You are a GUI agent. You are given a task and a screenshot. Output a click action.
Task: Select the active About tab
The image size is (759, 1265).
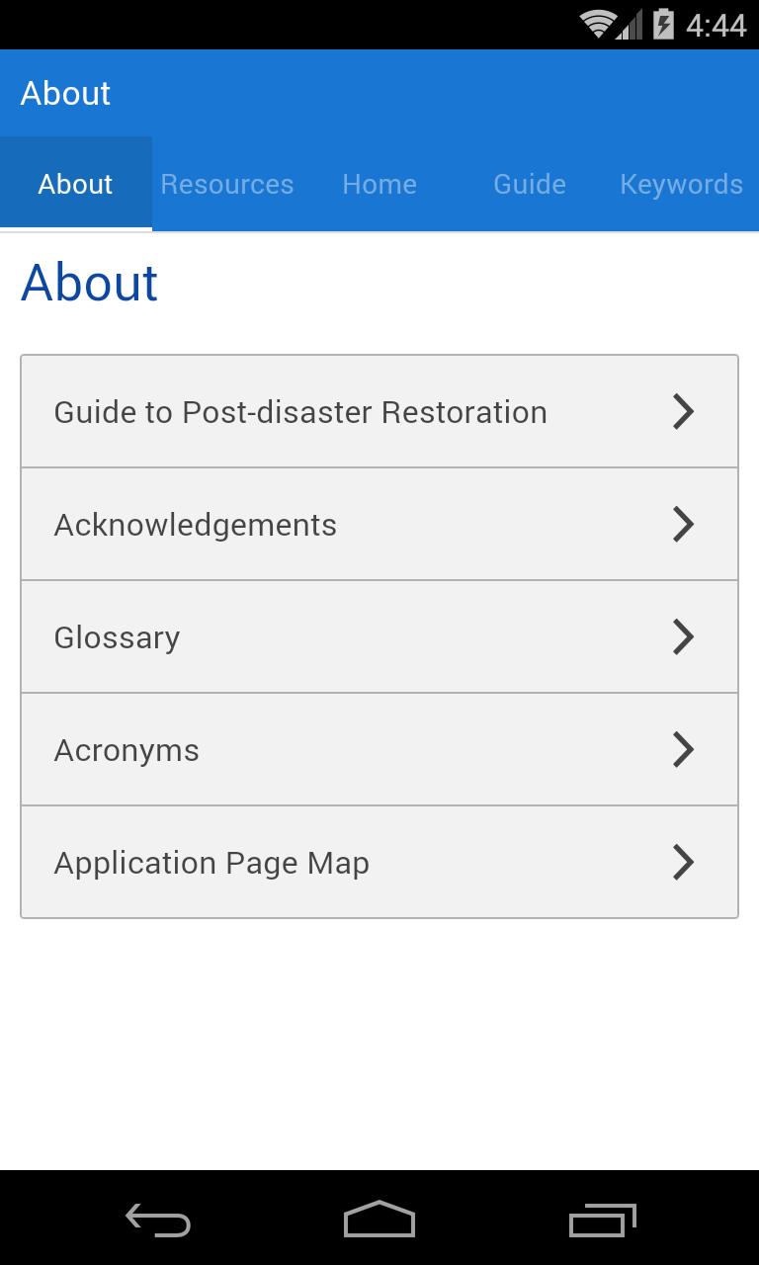click(76, 184)
